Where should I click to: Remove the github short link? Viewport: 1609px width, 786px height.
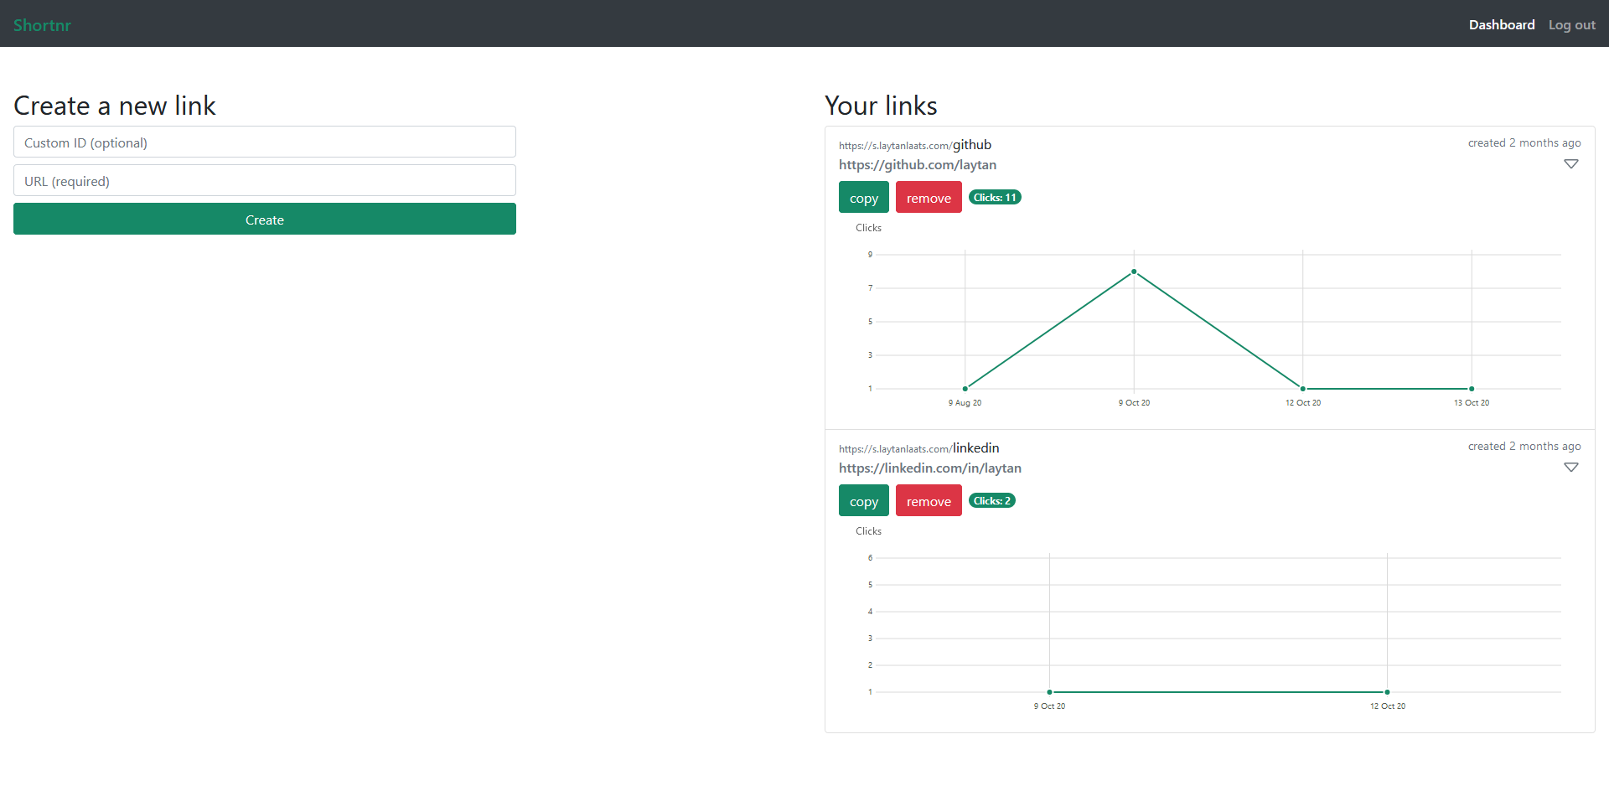(x=929, y=198)
